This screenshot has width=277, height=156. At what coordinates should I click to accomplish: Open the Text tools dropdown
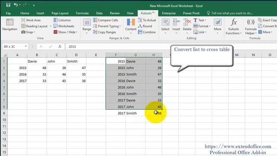(200, 20)
